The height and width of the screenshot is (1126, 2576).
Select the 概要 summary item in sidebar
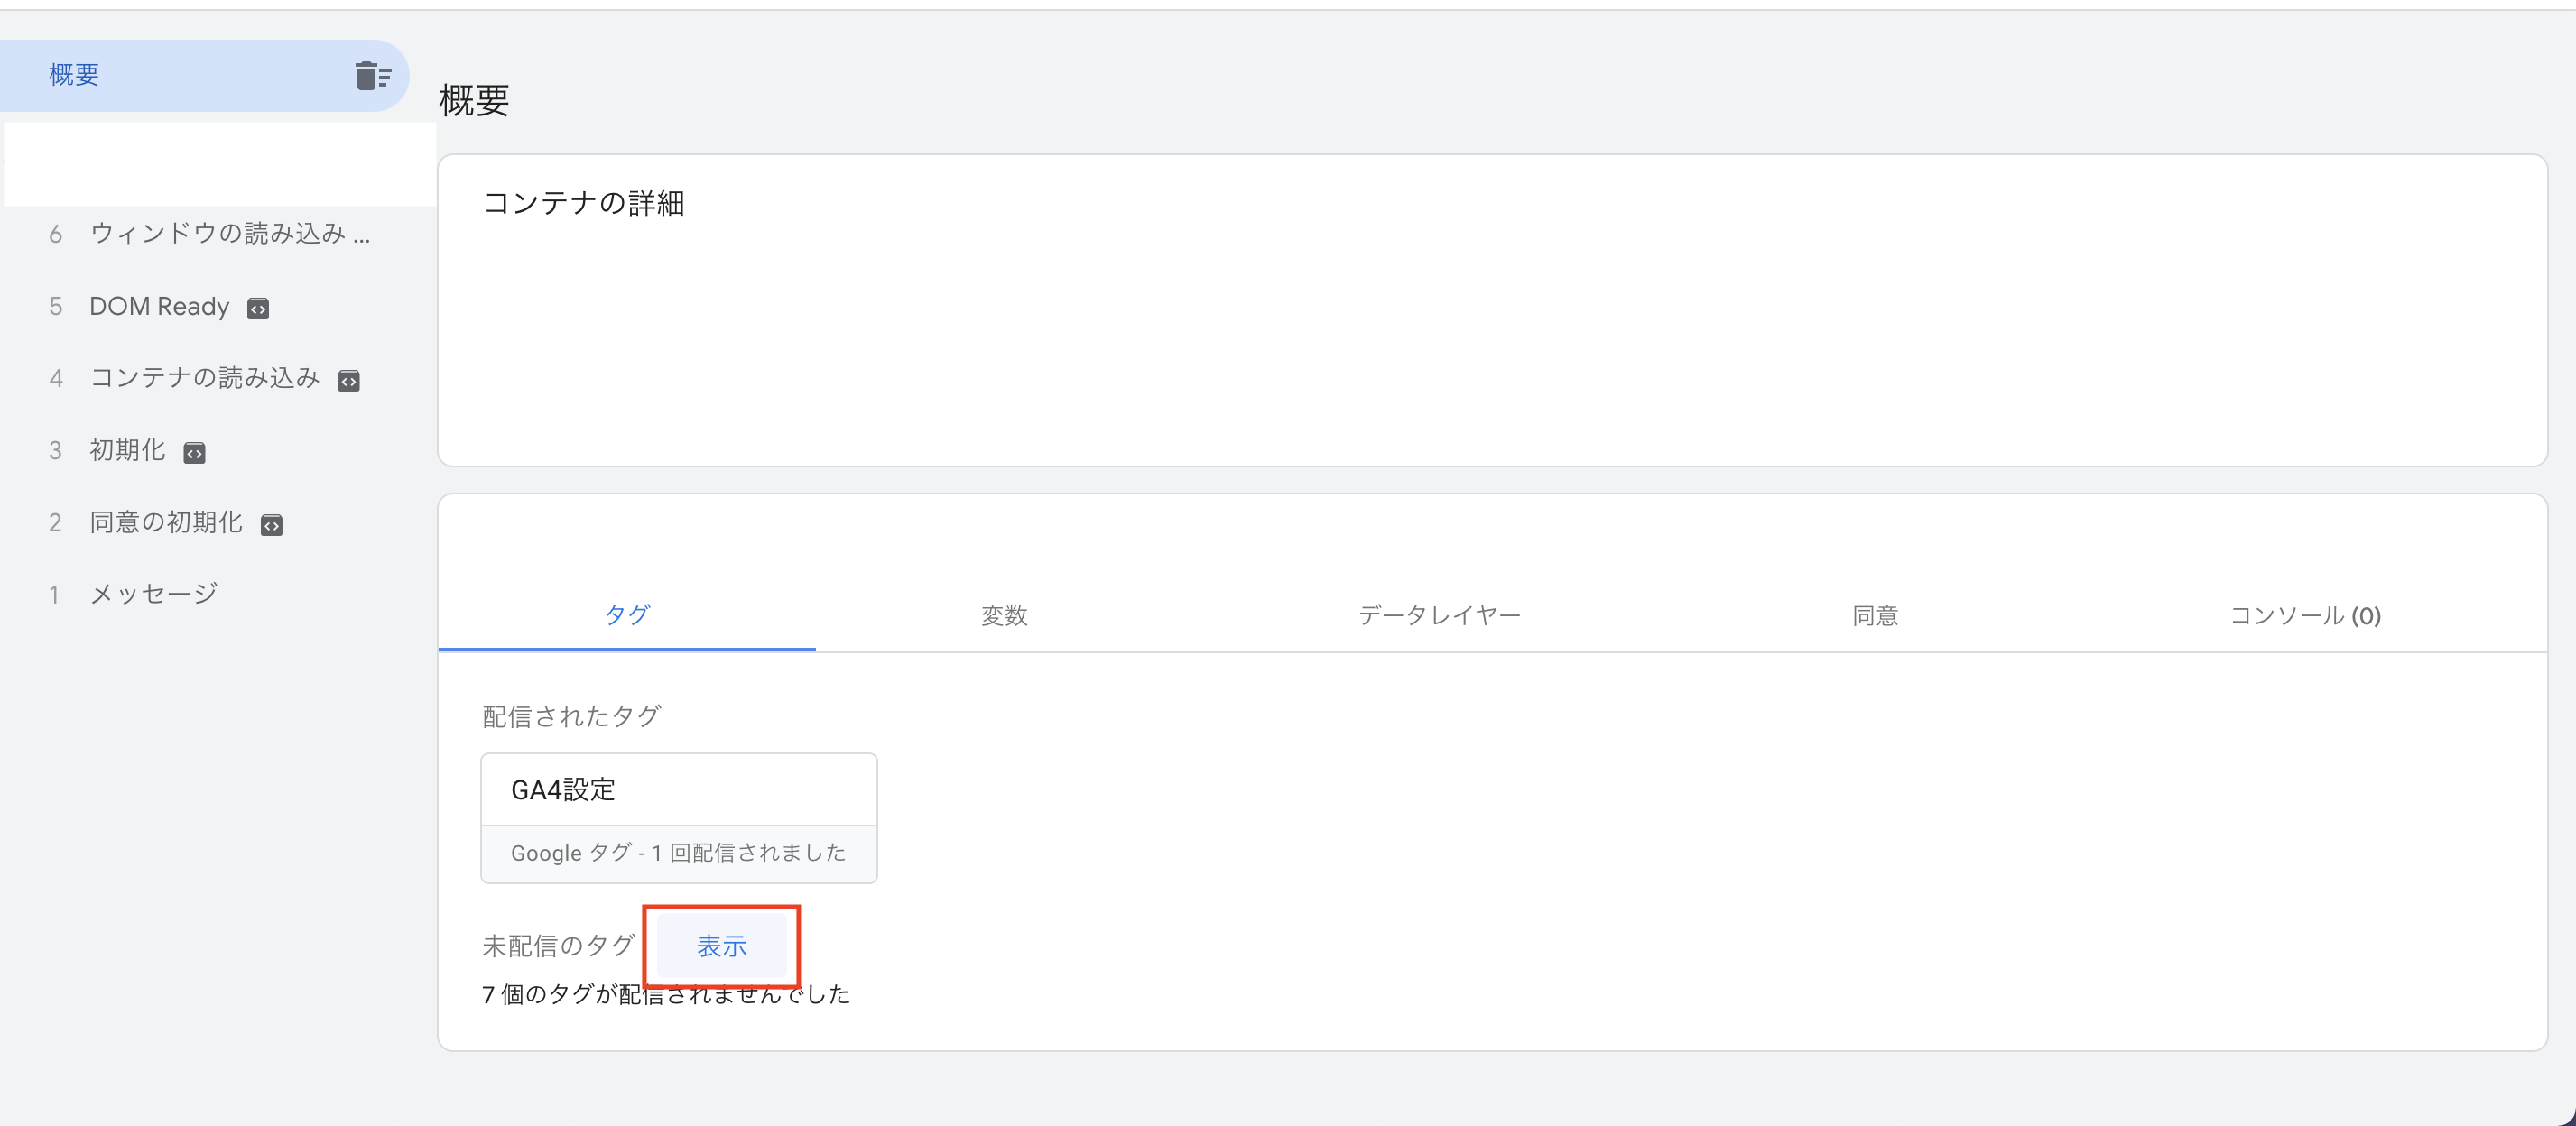click(75, 75)
